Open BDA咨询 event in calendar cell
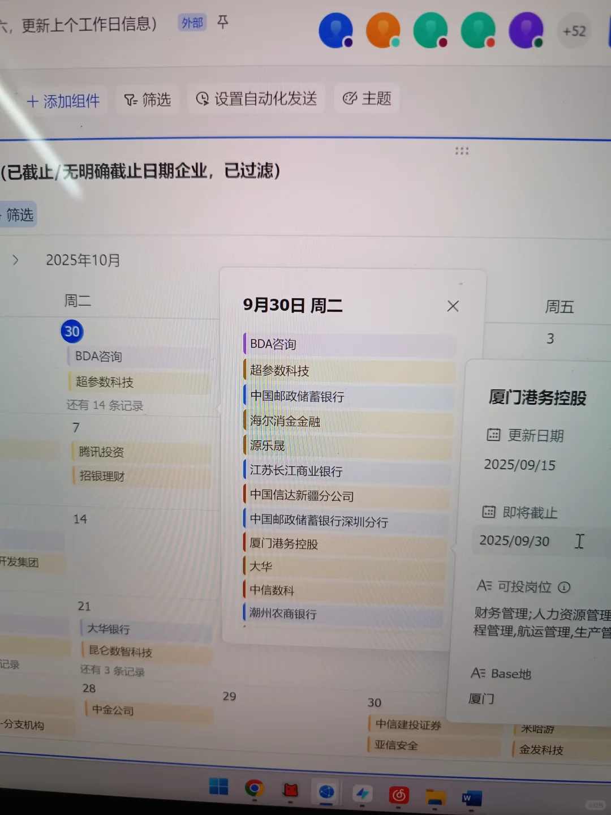 139,357
